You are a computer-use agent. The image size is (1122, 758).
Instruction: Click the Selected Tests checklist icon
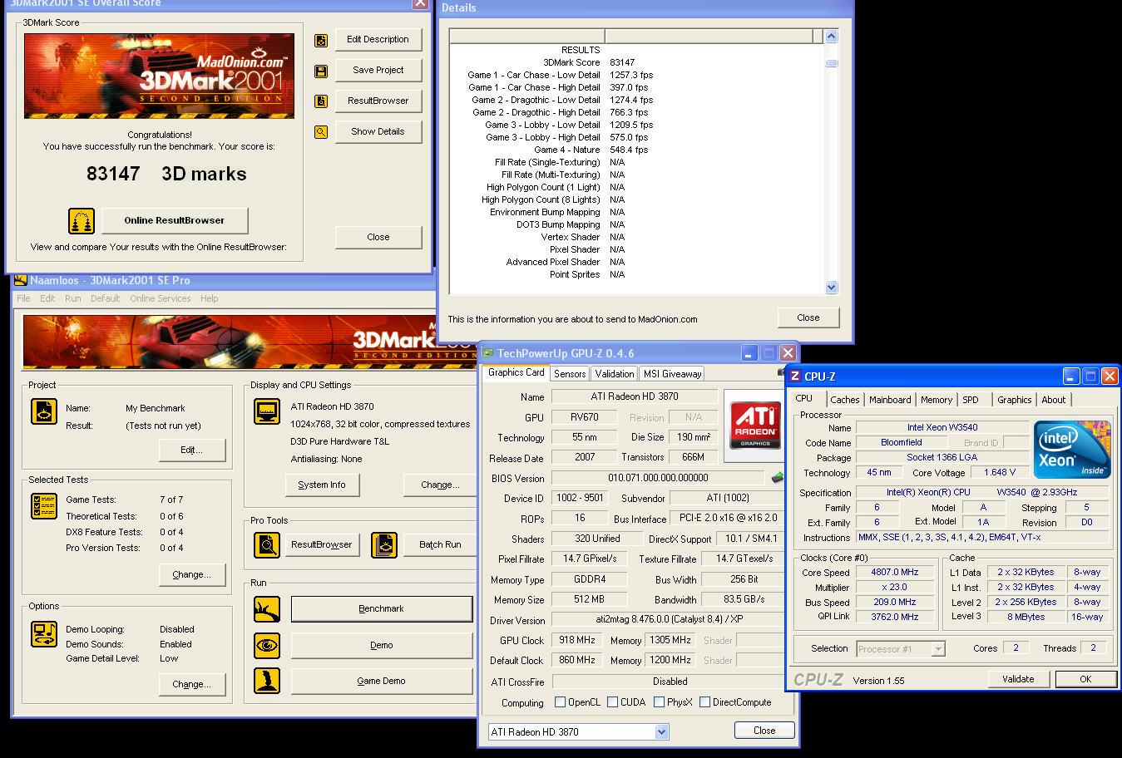44,506
